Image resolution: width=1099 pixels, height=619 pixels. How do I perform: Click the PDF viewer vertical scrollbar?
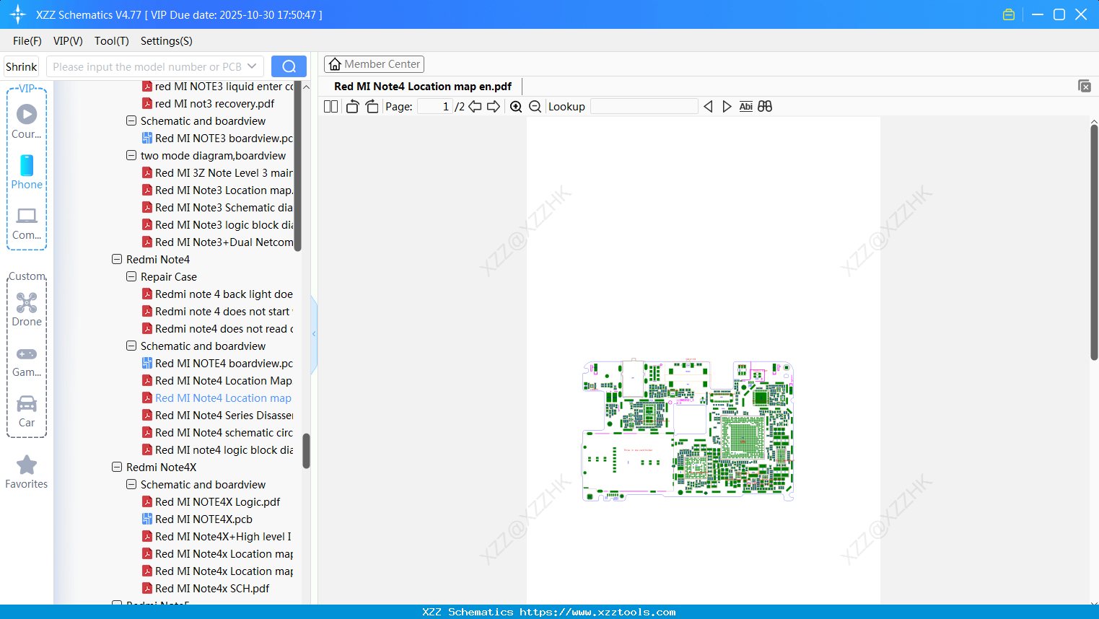(x=1094, y=242)
